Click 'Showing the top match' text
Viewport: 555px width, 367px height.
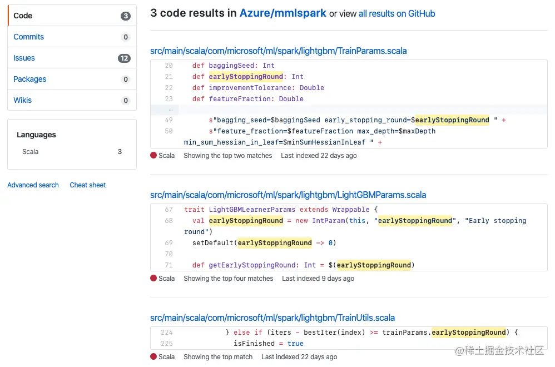(x=218, y=357)
